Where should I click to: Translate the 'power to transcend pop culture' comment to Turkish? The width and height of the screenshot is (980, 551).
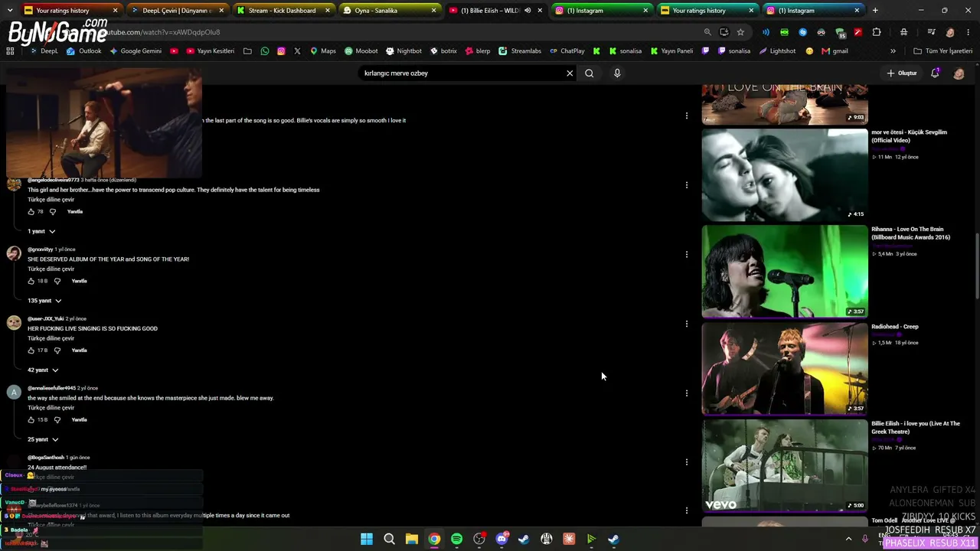click(51, 200)
